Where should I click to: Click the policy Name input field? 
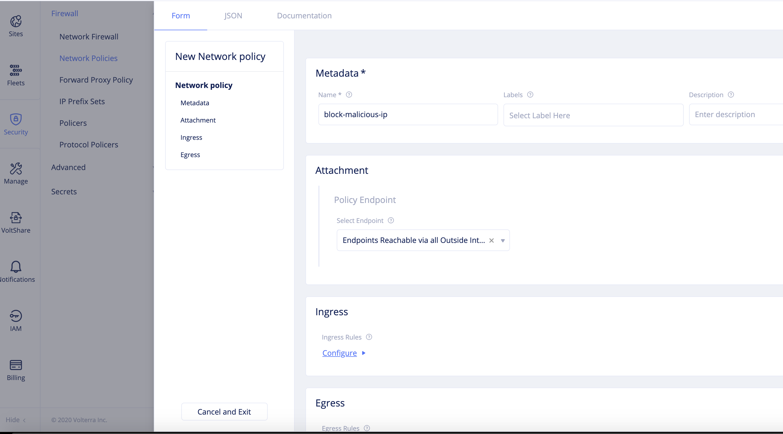408,115
